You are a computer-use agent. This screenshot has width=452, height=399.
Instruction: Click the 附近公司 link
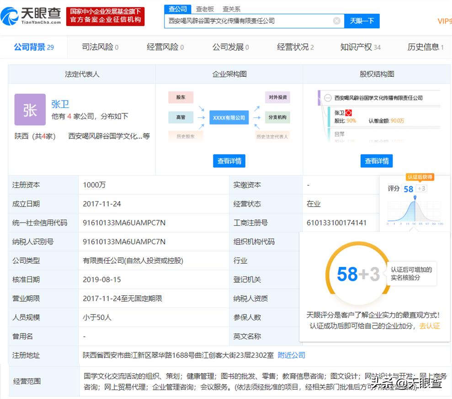(x=291, y=355)
